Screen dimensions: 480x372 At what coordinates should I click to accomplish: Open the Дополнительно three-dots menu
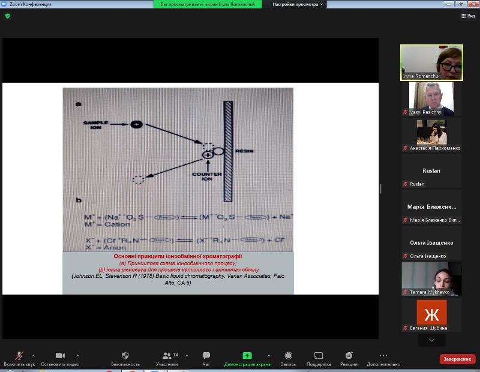click(383, 359)
